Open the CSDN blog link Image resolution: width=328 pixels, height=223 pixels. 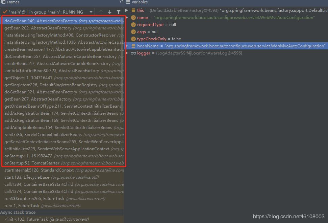[x=289, y=217]
